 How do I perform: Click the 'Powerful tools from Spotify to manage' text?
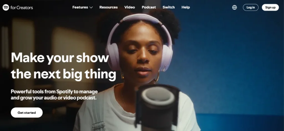[54, 91]
